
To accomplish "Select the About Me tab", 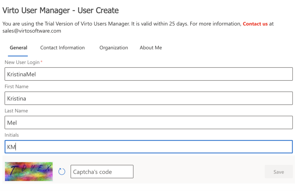I will [151, 48].
